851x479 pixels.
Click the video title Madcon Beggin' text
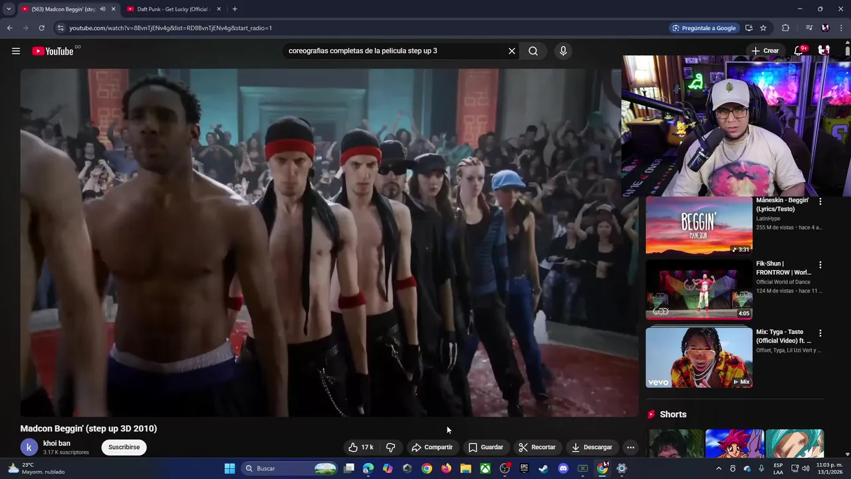coord(88,428)
